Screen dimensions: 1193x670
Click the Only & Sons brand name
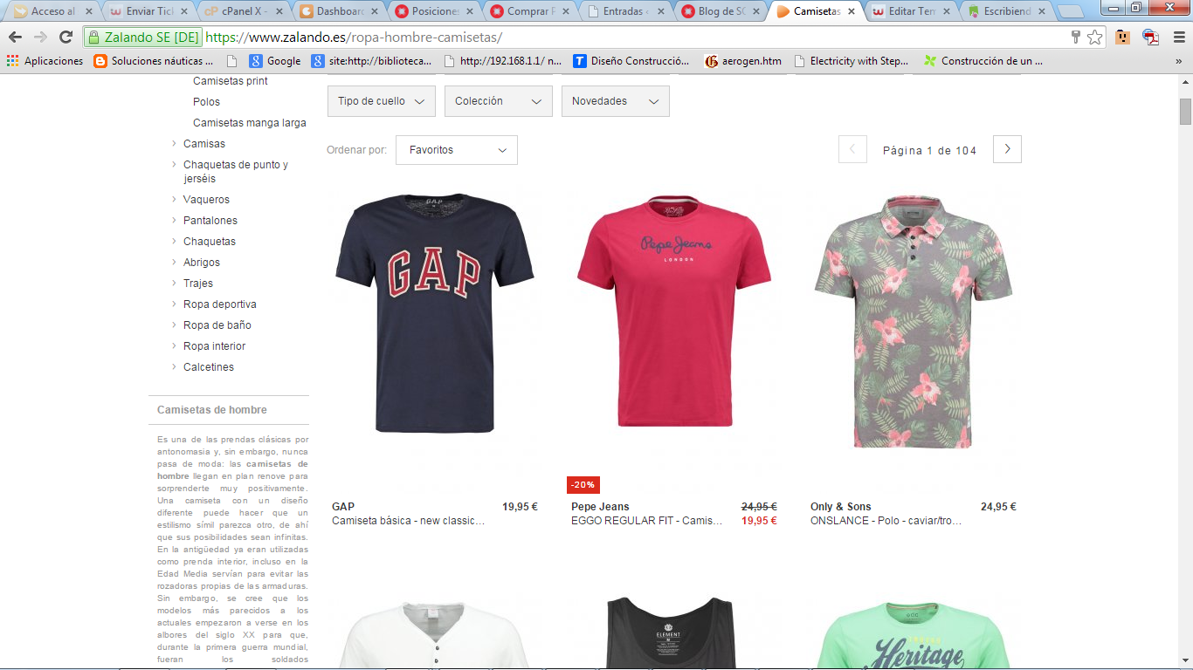click(x=841, y=507)
